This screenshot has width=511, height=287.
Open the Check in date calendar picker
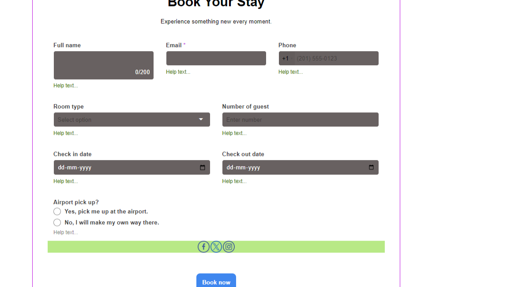coord(203,168)
